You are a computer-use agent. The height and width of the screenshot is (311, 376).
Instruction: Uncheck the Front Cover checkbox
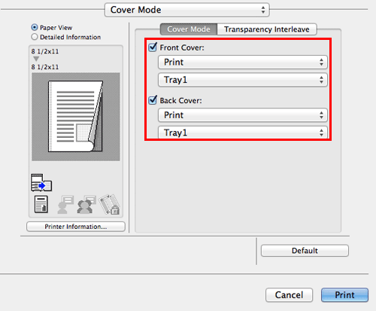pyautogui.click(x=153, y=47)
